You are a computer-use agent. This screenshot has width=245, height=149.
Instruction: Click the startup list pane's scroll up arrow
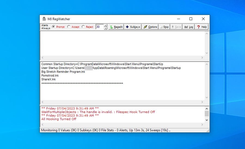pyautogui.click(x=207, y=64)
